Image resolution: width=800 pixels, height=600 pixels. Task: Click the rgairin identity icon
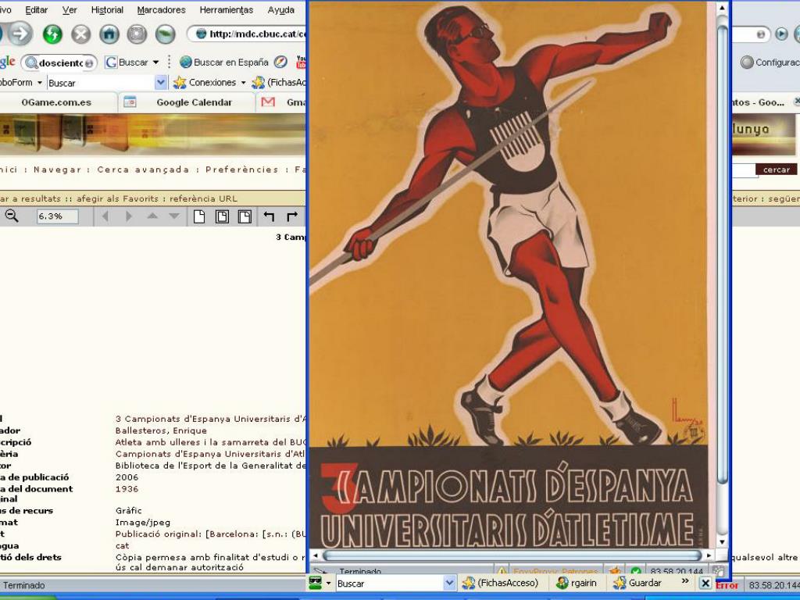point(562,583)
